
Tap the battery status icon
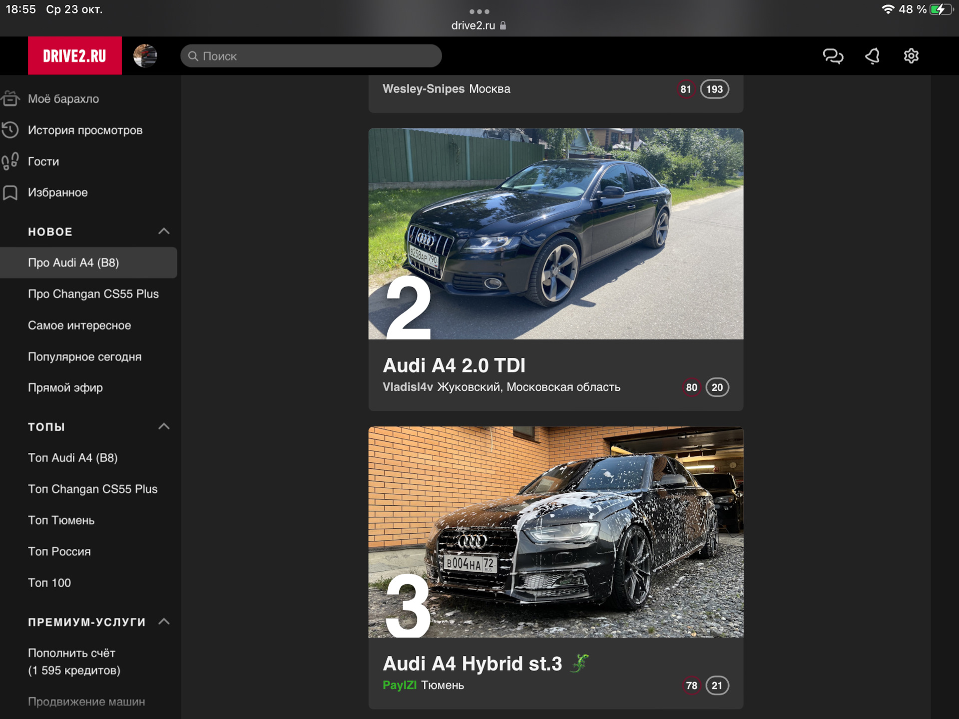[x=942, y=9]
